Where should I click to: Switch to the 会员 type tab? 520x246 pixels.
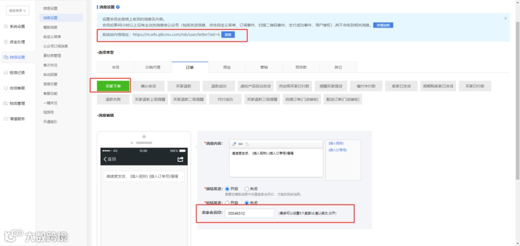click(116, 67)
